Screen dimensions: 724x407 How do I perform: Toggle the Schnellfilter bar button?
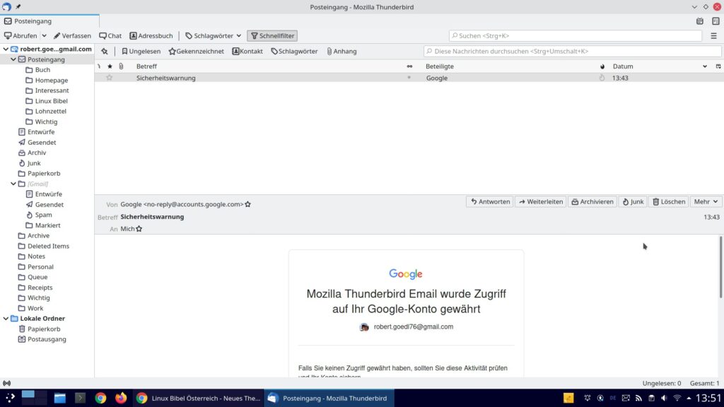pyautogui.click(x=272, y=35)
